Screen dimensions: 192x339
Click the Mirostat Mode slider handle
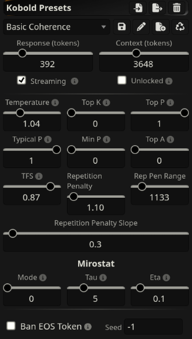click(x=7, y=288)
